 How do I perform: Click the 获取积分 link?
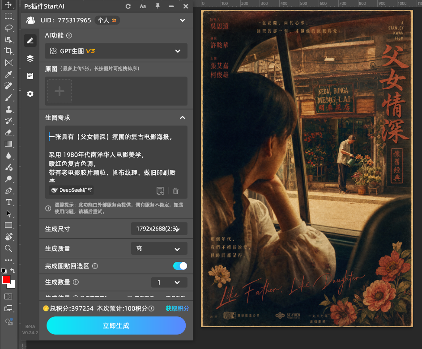[177, 308]
